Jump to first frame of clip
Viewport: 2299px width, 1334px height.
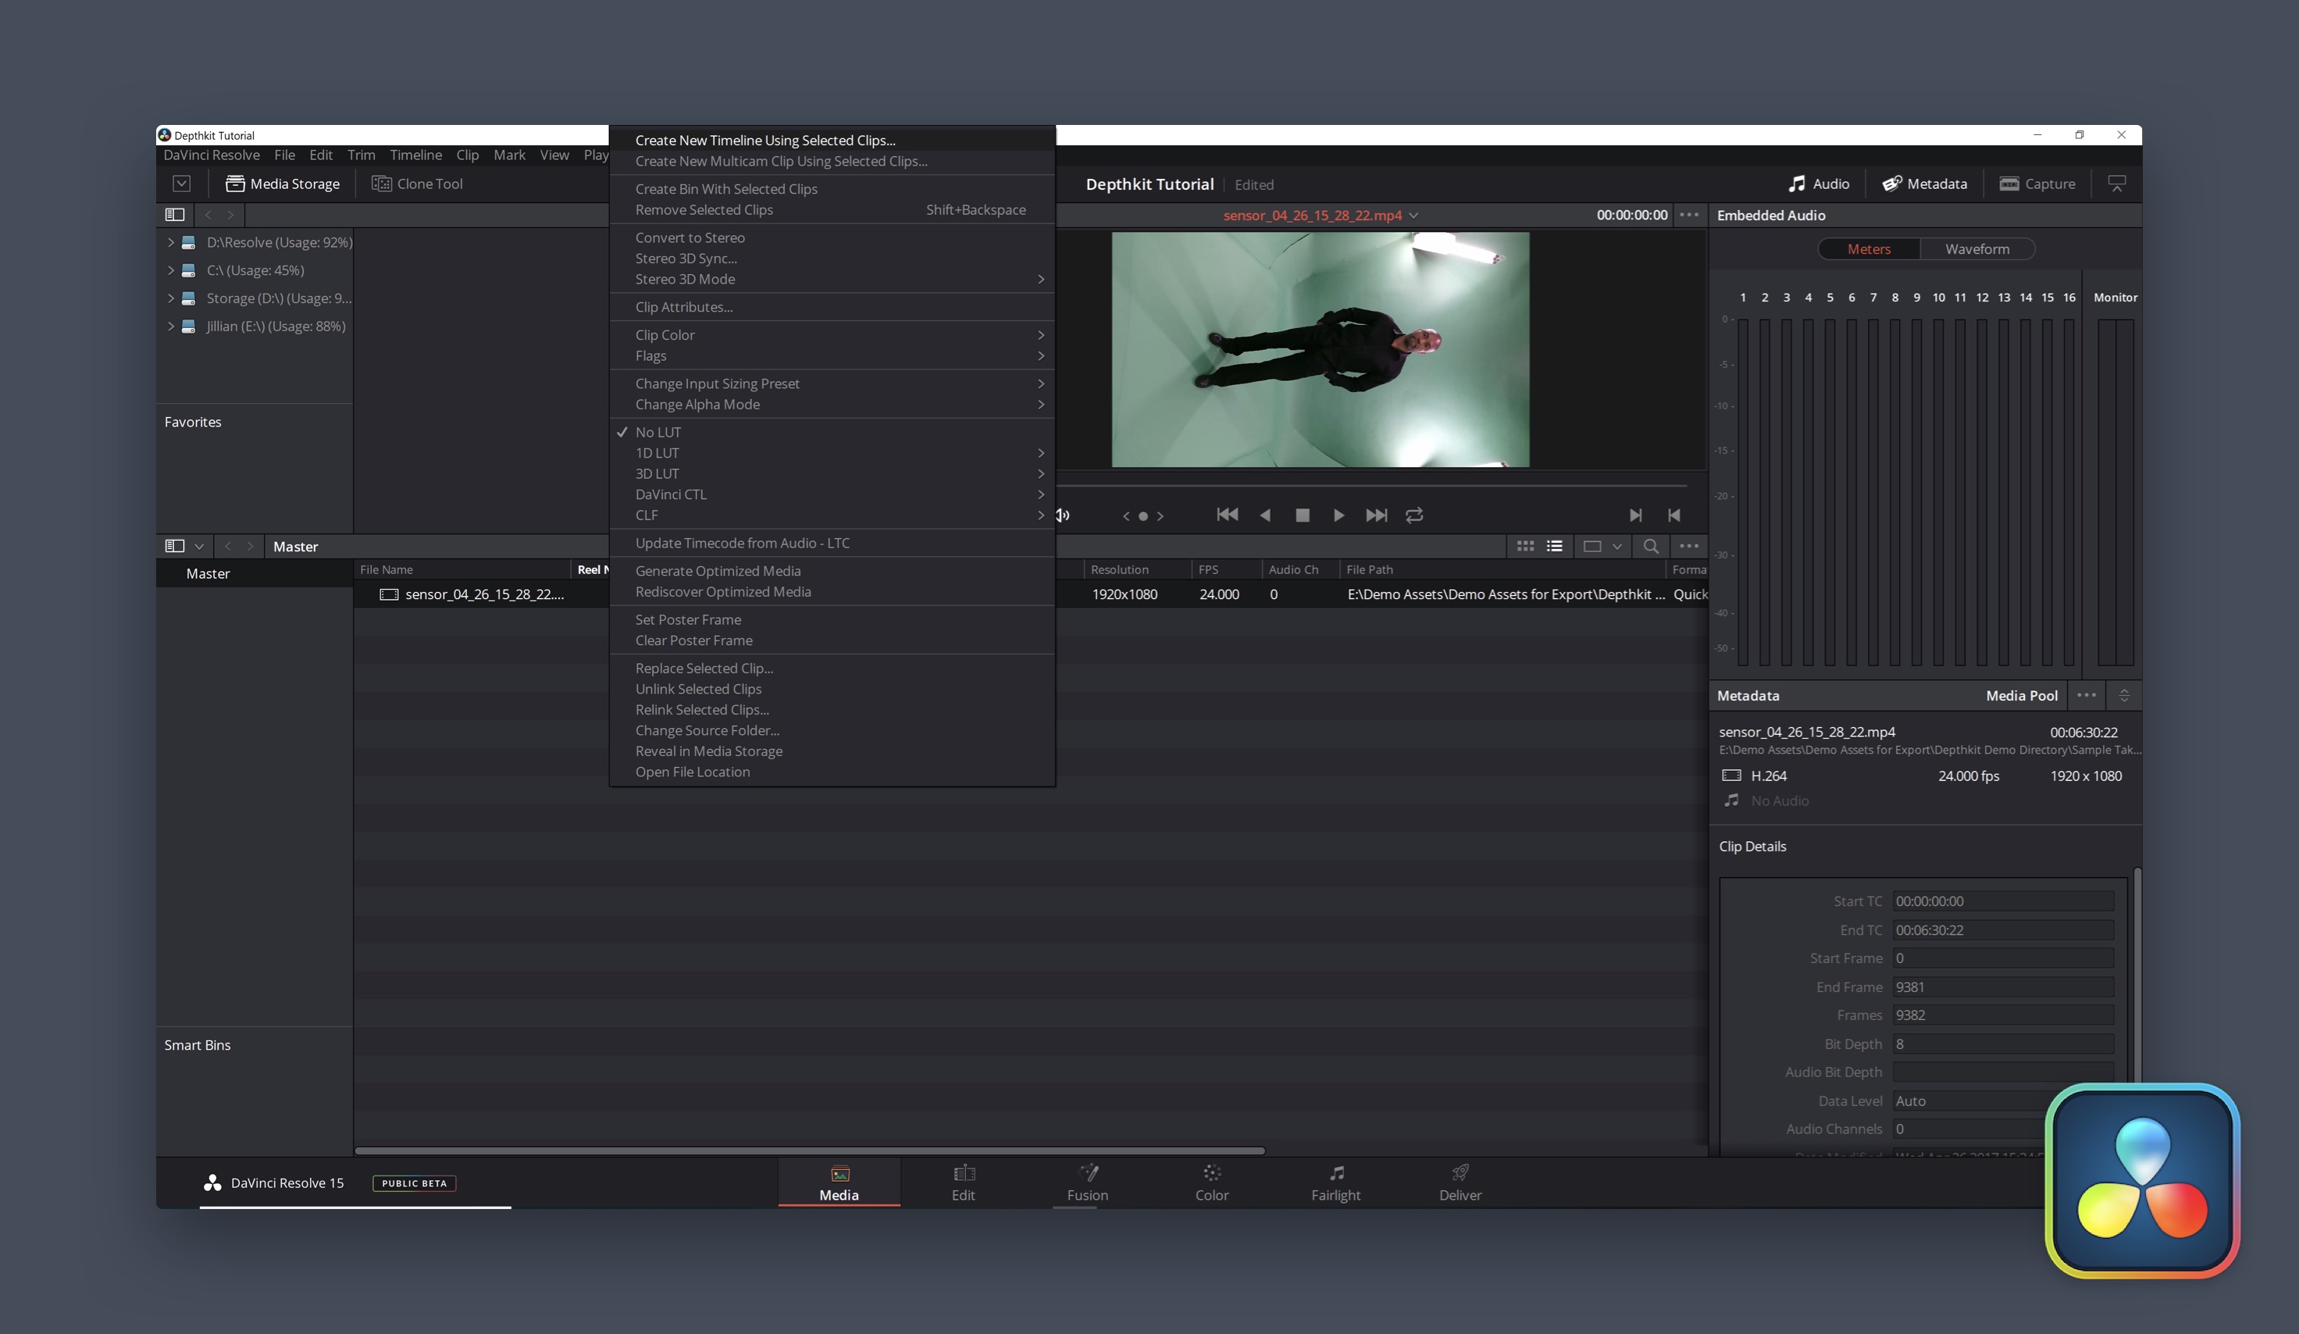pyautogui.click(x=1227, y=515)
